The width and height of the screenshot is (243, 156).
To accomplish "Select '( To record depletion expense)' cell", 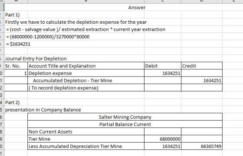I will click(x=86, y=88).
